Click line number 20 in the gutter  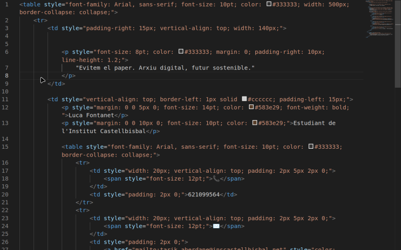tap(5, 194)
